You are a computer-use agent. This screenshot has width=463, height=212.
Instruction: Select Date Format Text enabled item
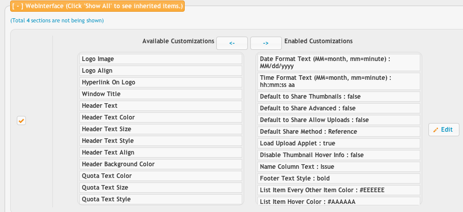click(339, 63)
